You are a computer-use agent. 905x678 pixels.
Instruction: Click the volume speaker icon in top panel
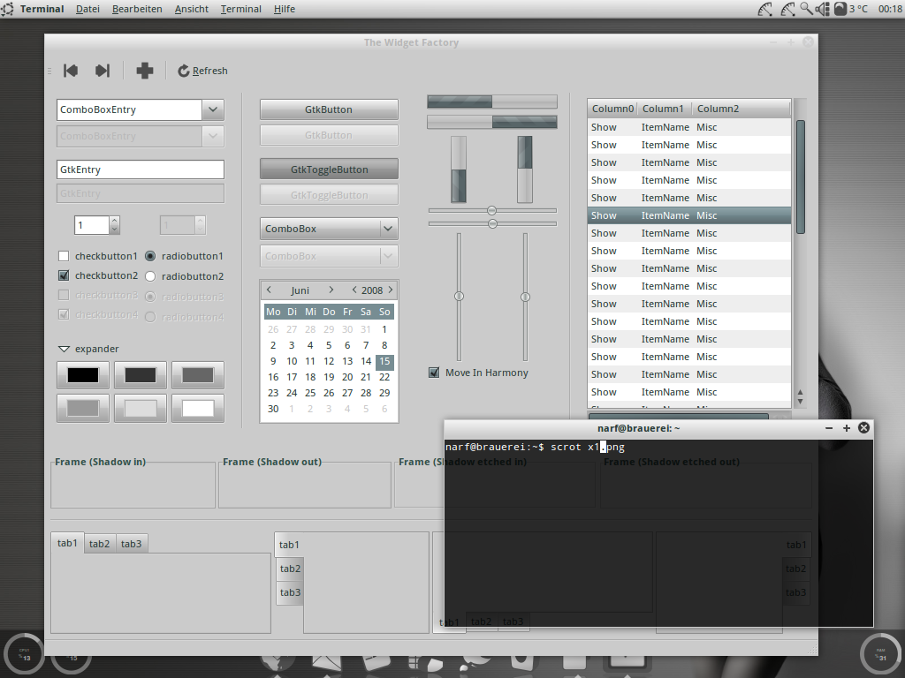[823, 9]
